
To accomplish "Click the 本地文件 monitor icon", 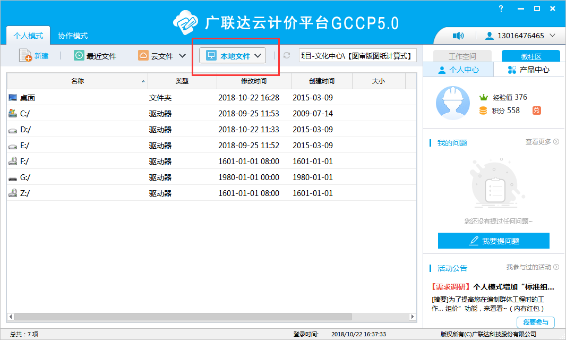I will pyautogui.click(x=211, y=55).
